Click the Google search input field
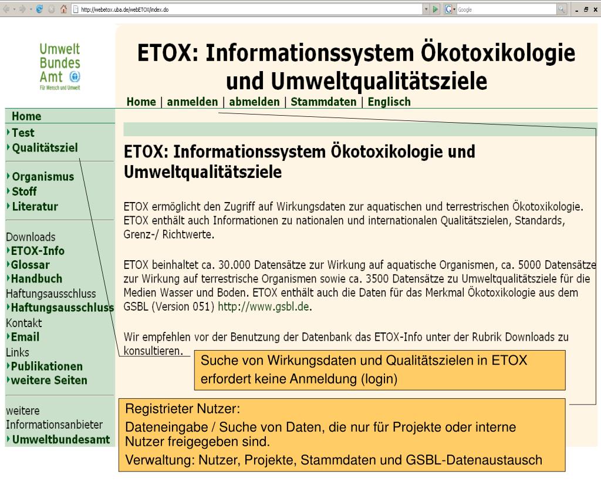 click(507, 9)
